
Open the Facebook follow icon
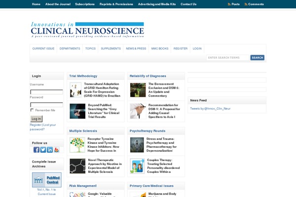pyautogui.click(x=37, y=150)
